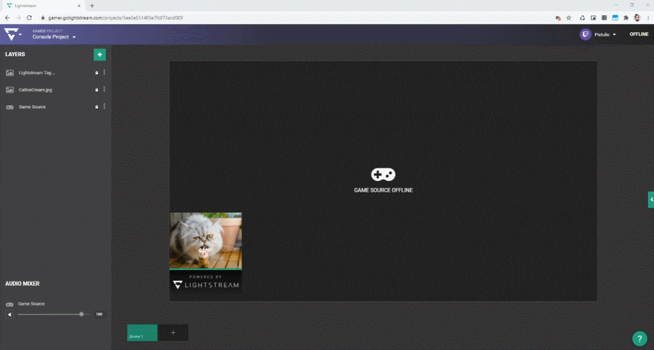Unlock the Lightstream Tag layer
Viewport: 654px width, 350px height.
coord(97,72)
